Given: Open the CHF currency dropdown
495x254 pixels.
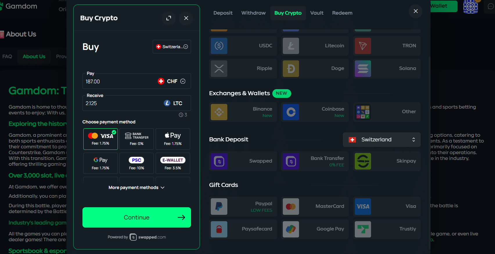Looking at the screenshot, I should [172, 81].
